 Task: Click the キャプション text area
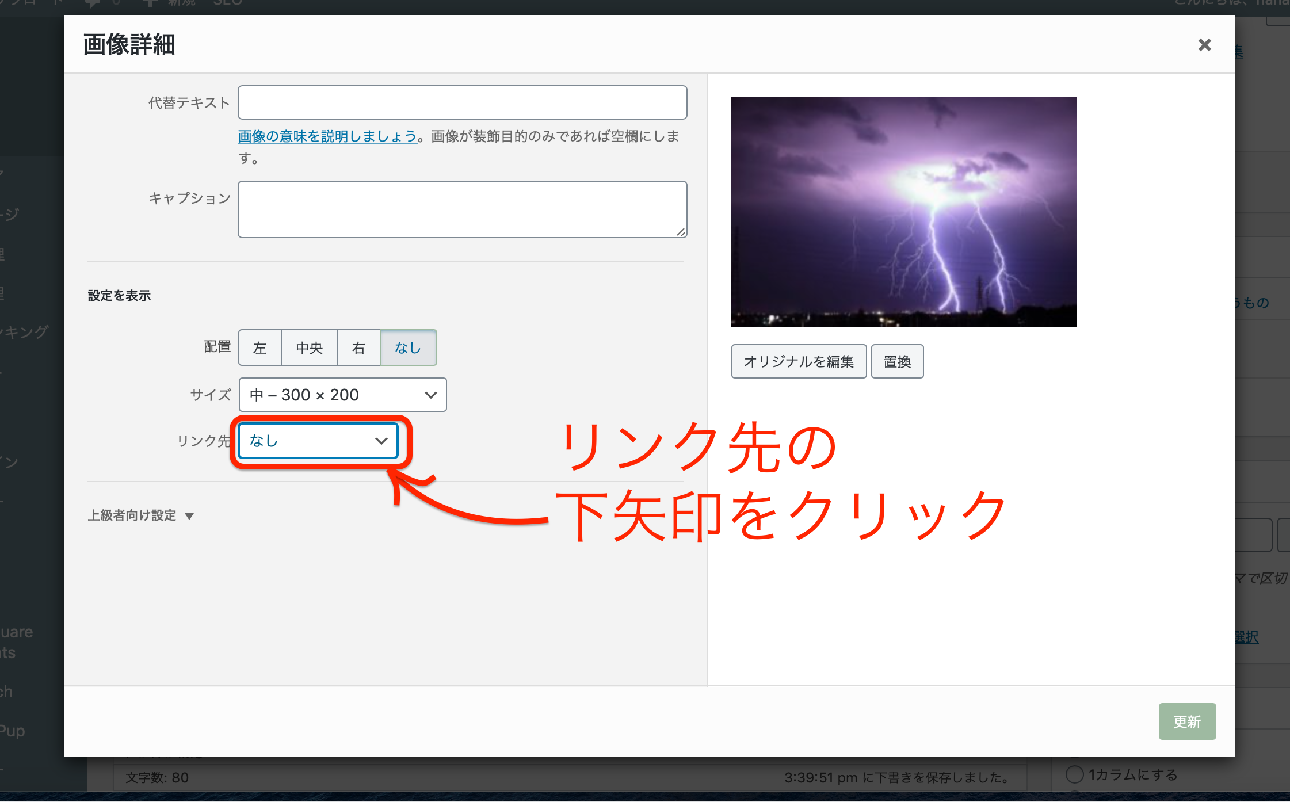click(x=462, y=209)
